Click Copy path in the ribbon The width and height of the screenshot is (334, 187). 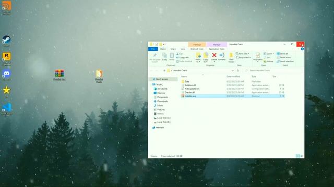click(183, 58)
